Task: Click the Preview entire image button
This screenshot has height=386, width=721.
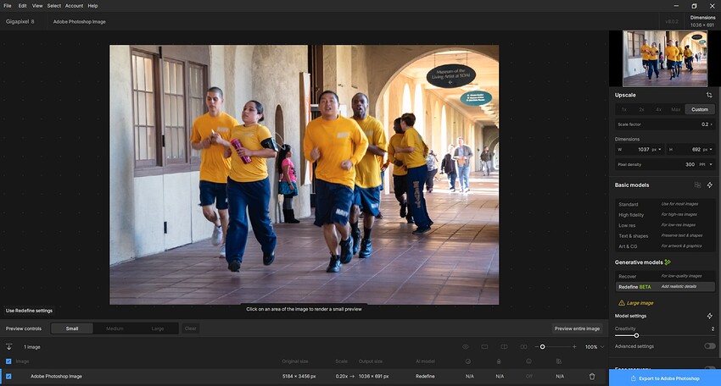Action: click(577, 328)
